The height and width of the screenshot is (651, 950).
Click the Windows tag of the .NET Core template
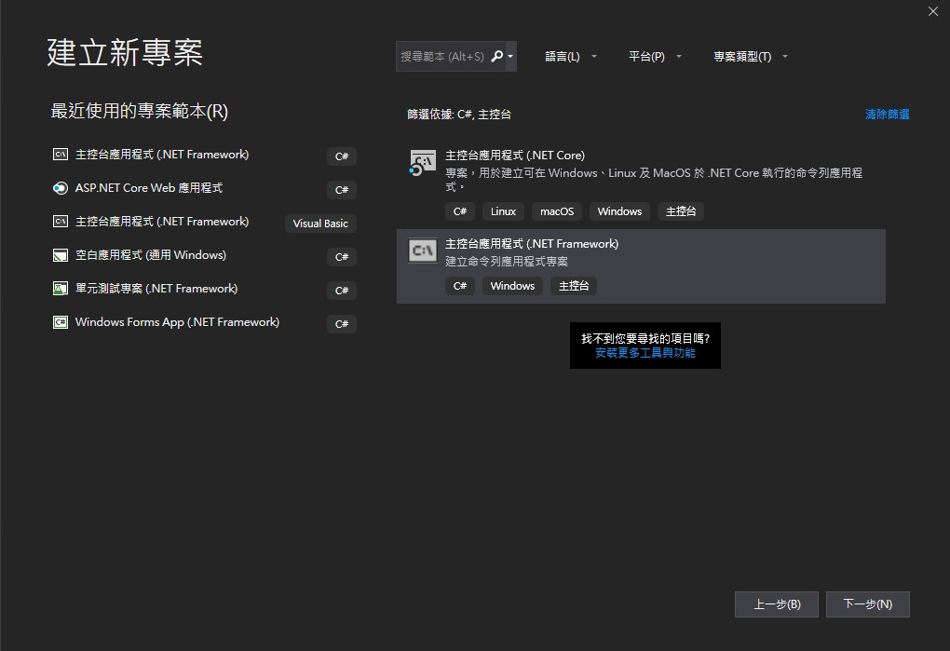tap(619, 211)
